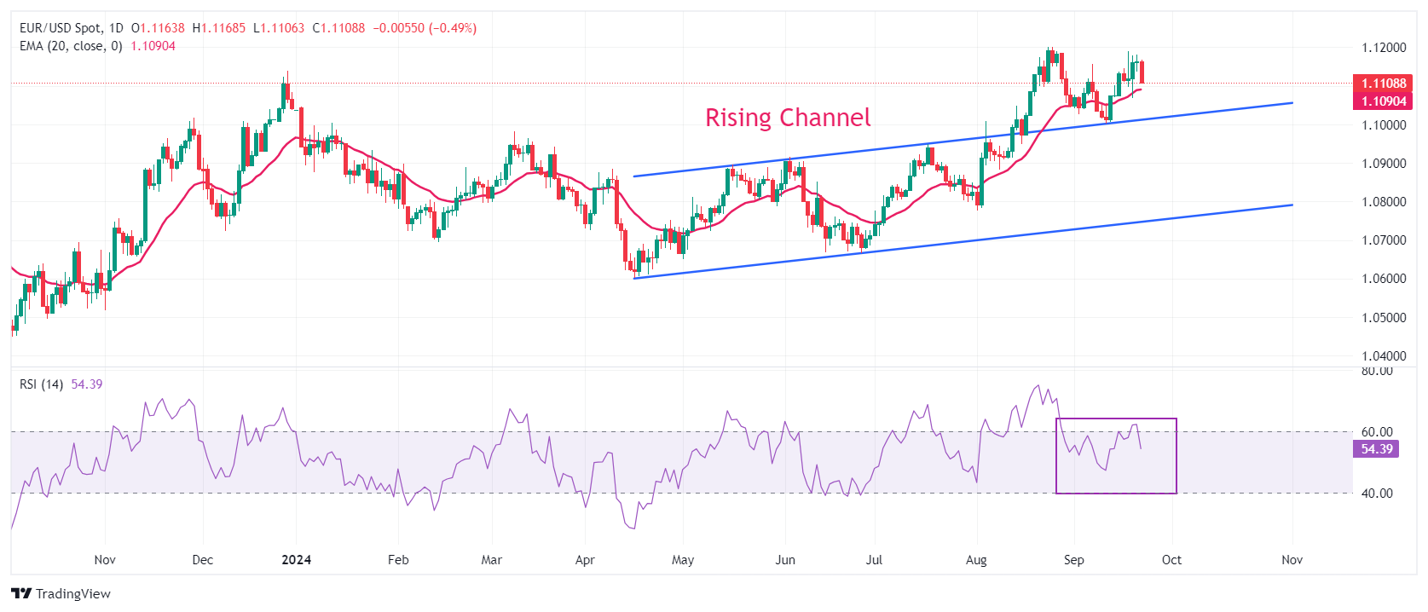1428x612 pixels.
Task: Click the 60.00 RSI axis level
Action: pyautogui.click(x=1377, y=432)
